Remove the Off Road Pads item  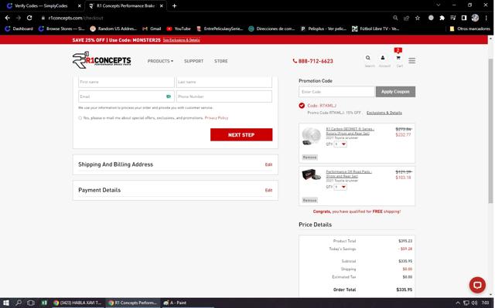click(x=309, y=200)
